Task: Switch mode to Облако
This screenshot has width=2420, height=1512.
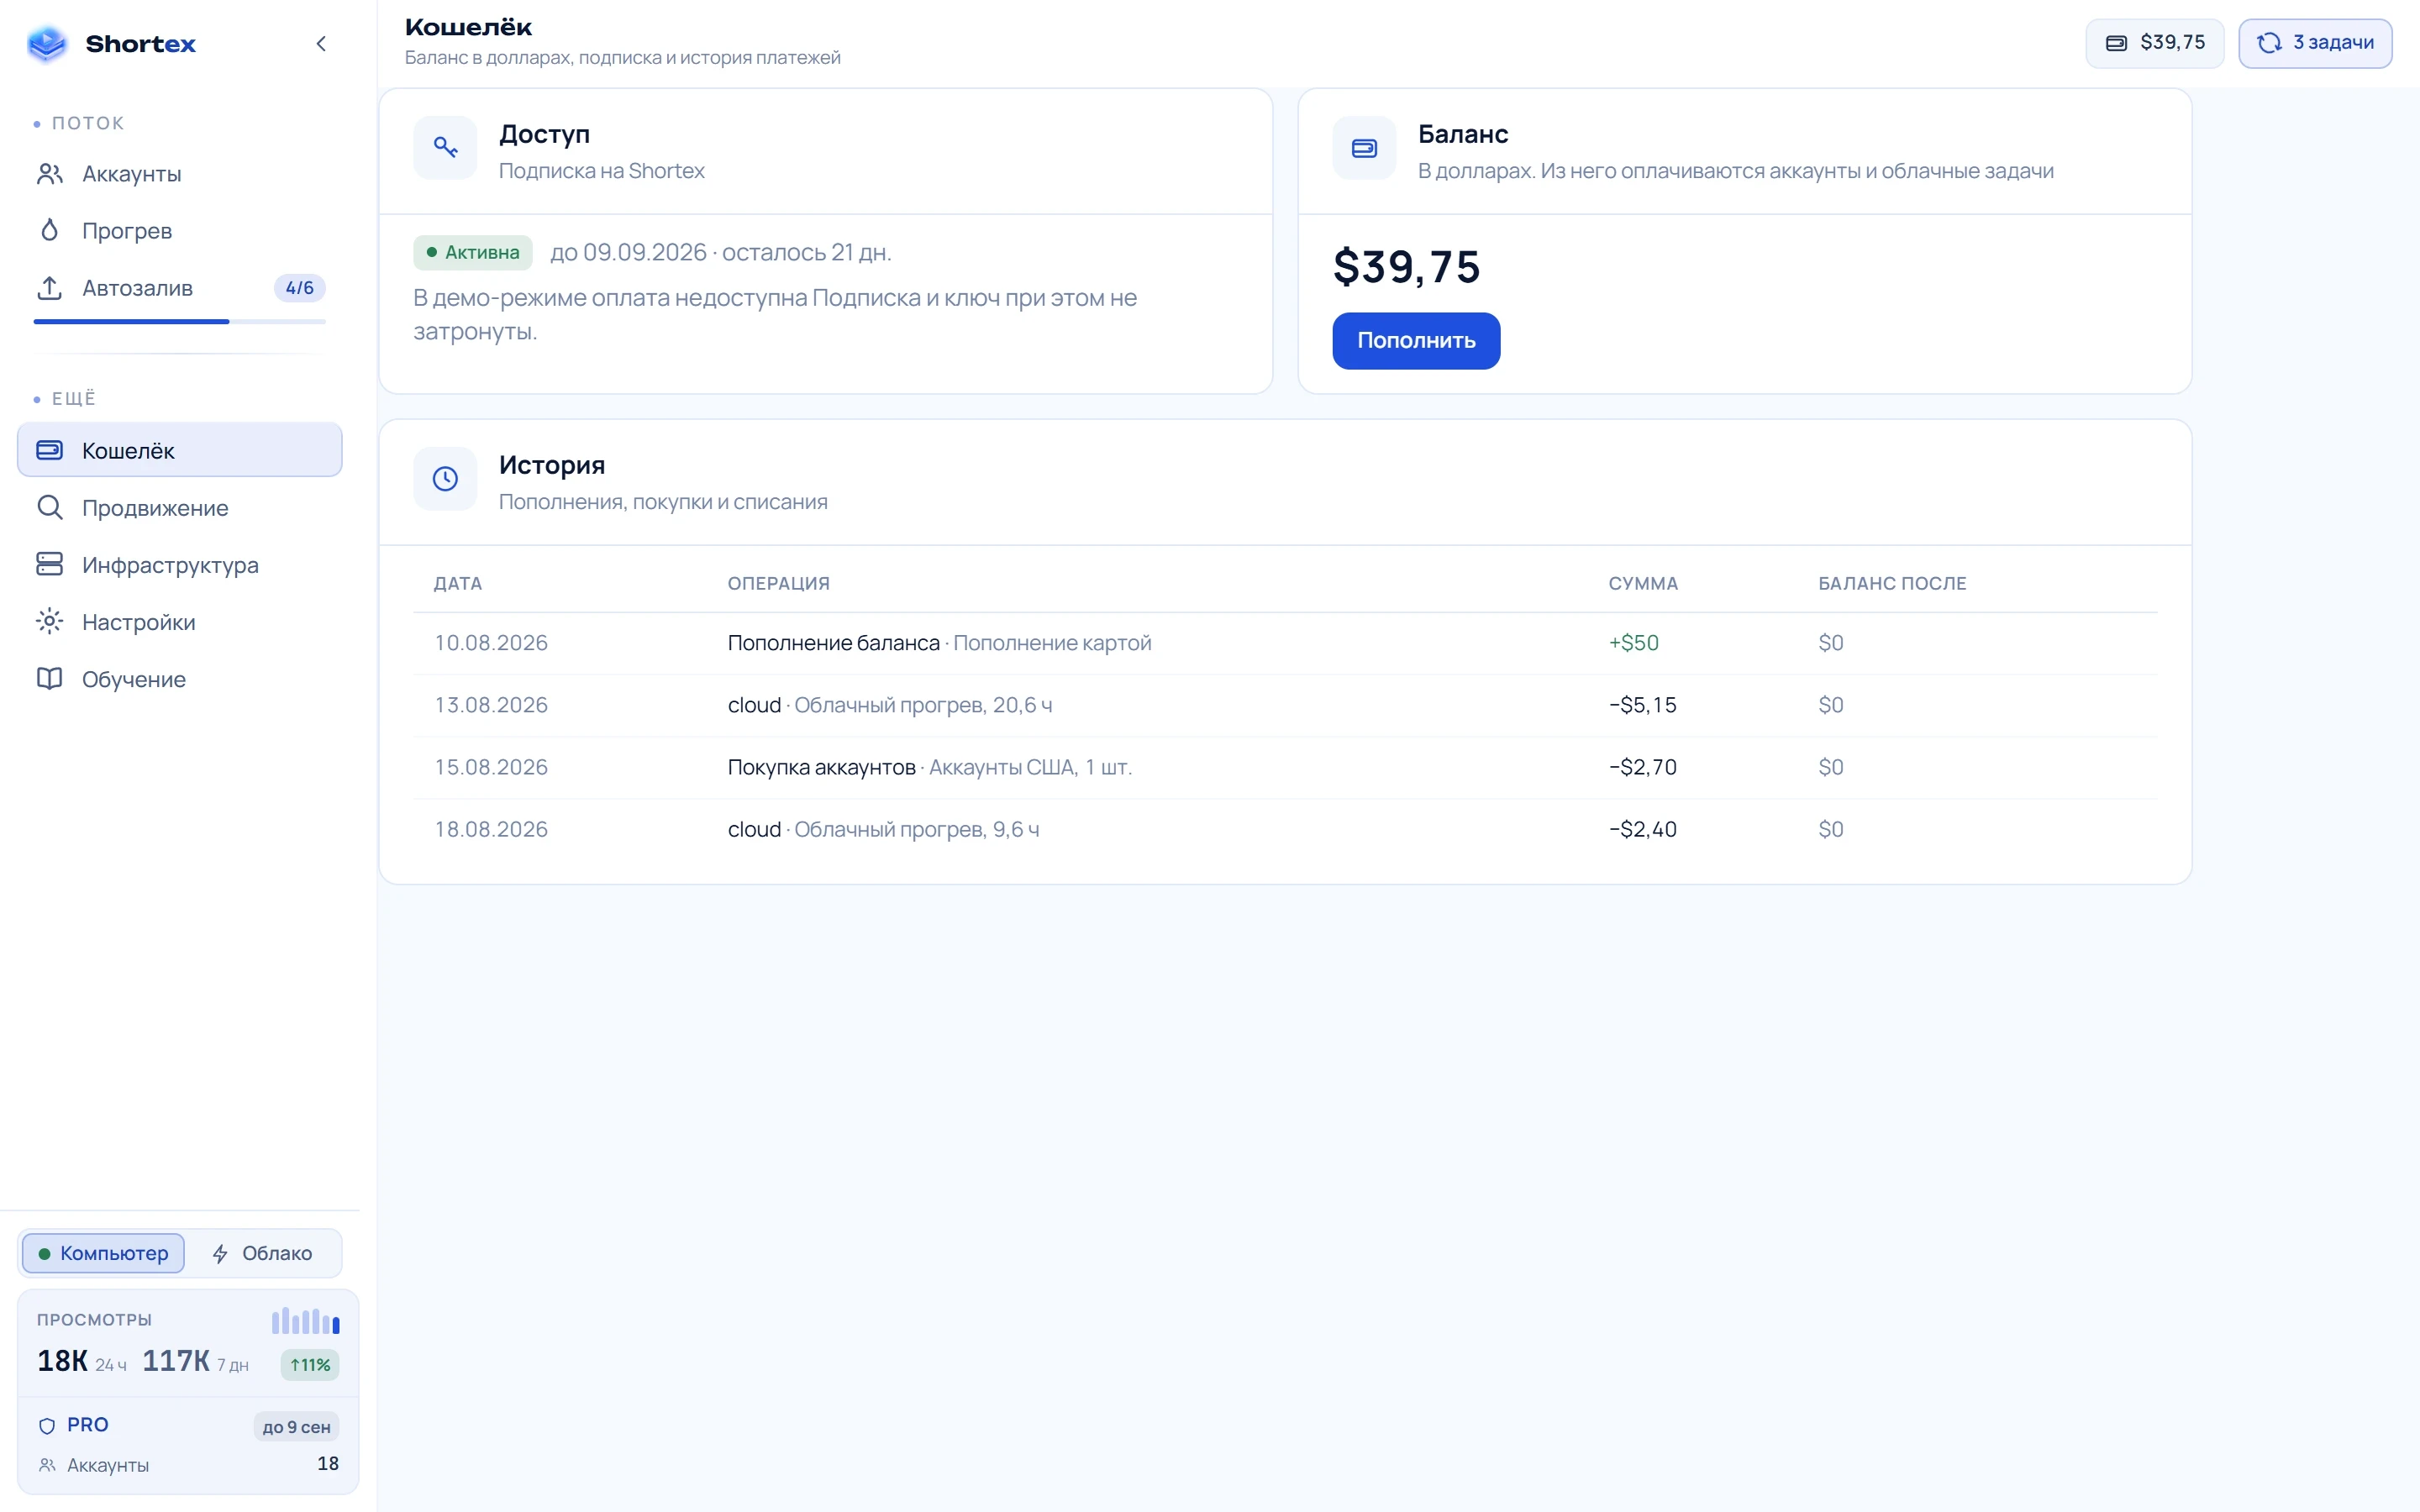Action: tap(262, 1253)
